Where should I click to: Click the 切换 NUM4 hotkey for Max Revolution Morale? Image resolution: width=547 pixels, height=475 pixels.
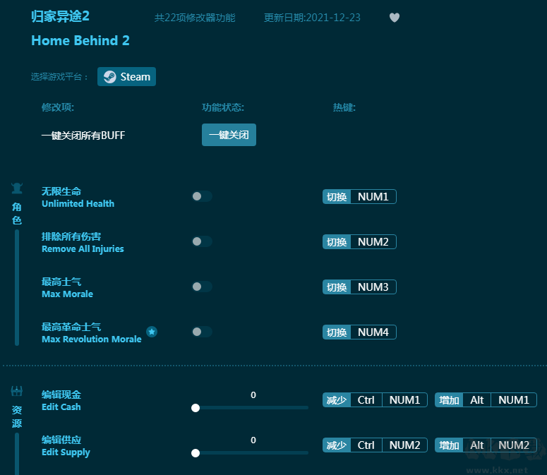point(359,332)
